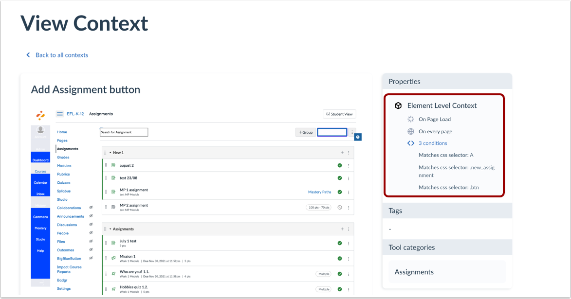Click the plus icon in New 1 group header
This screenshot has width=571, height=299.
click(342, 153)
